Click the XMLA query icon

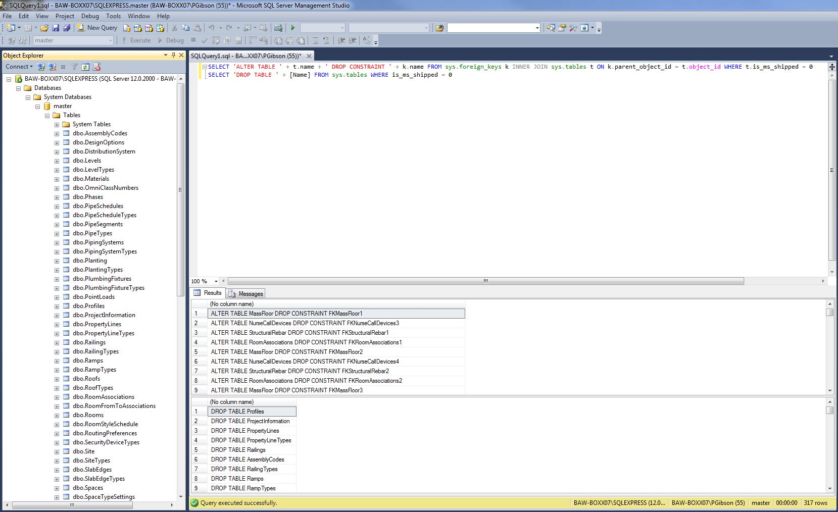coord(160,28)
